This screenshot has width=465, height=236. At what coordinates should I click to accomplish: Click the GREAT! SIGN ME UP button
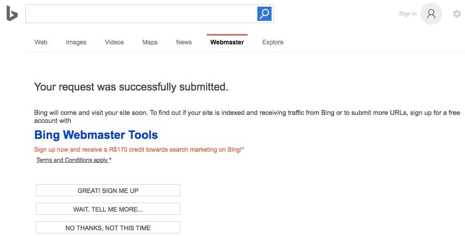coord(108,190)
